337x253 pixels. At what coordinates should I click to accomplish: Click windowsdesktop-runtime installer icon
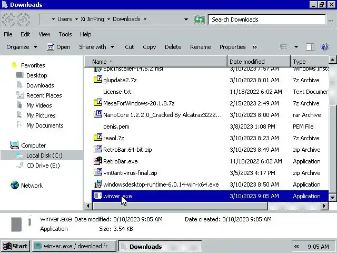pos(98,184)
